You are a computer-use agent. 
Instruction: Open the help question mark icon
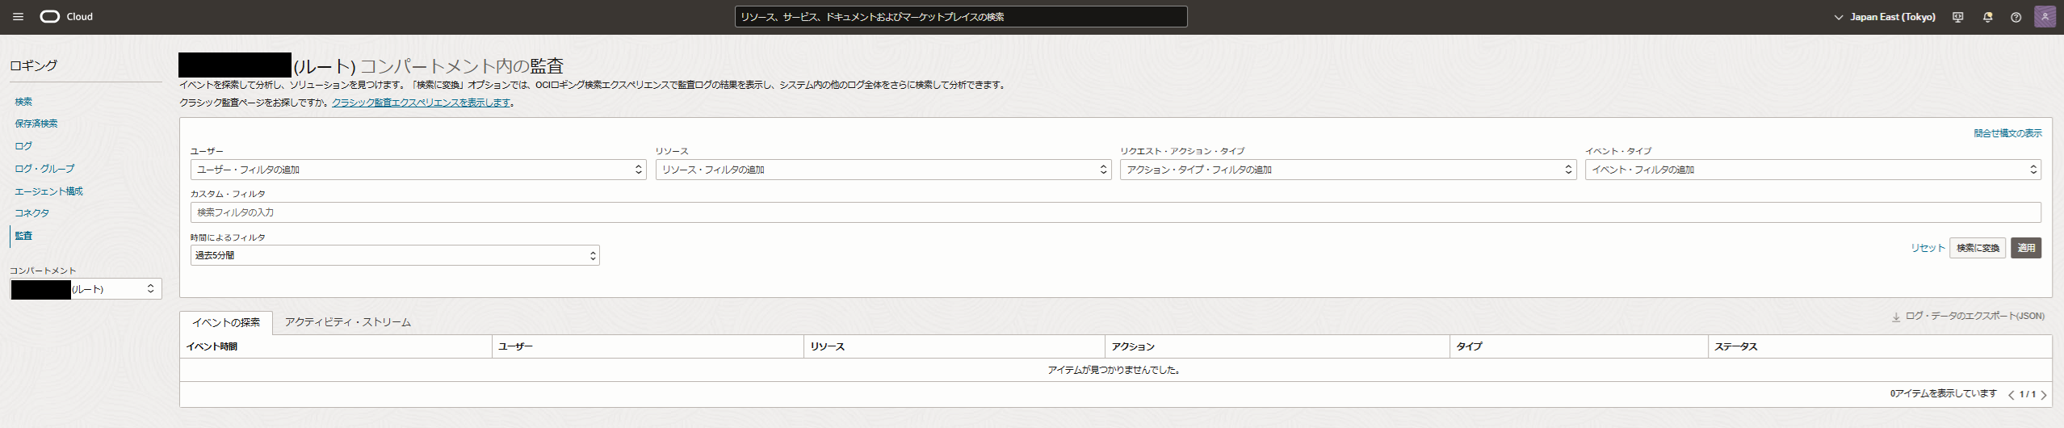point(2016,17)
